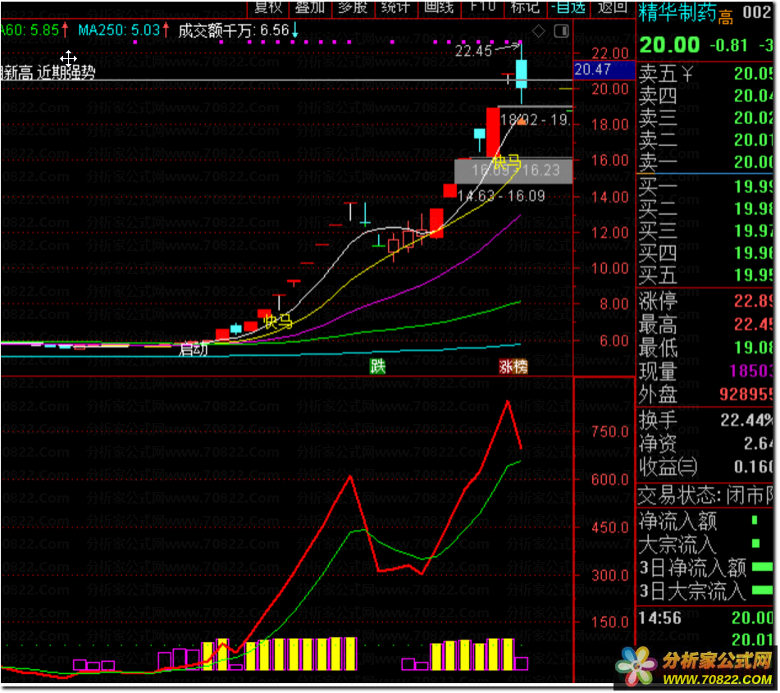
Task: Select the 买三 bid row
Action: tap(706, 230)
